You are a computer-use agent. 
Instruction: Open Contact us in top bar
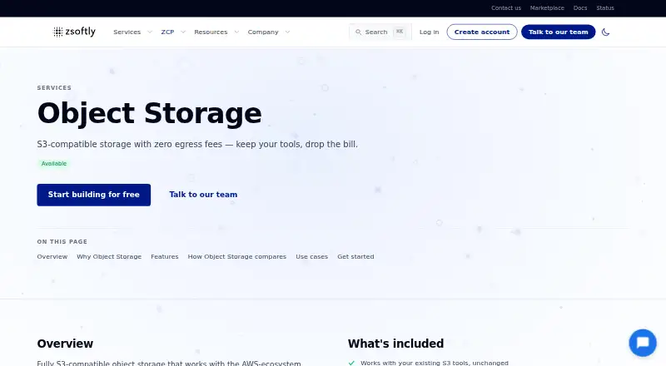(x=506, y=8)
